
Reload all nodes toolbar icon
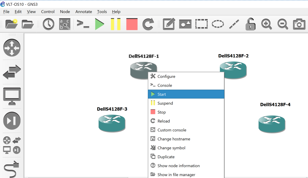(148, 24)
